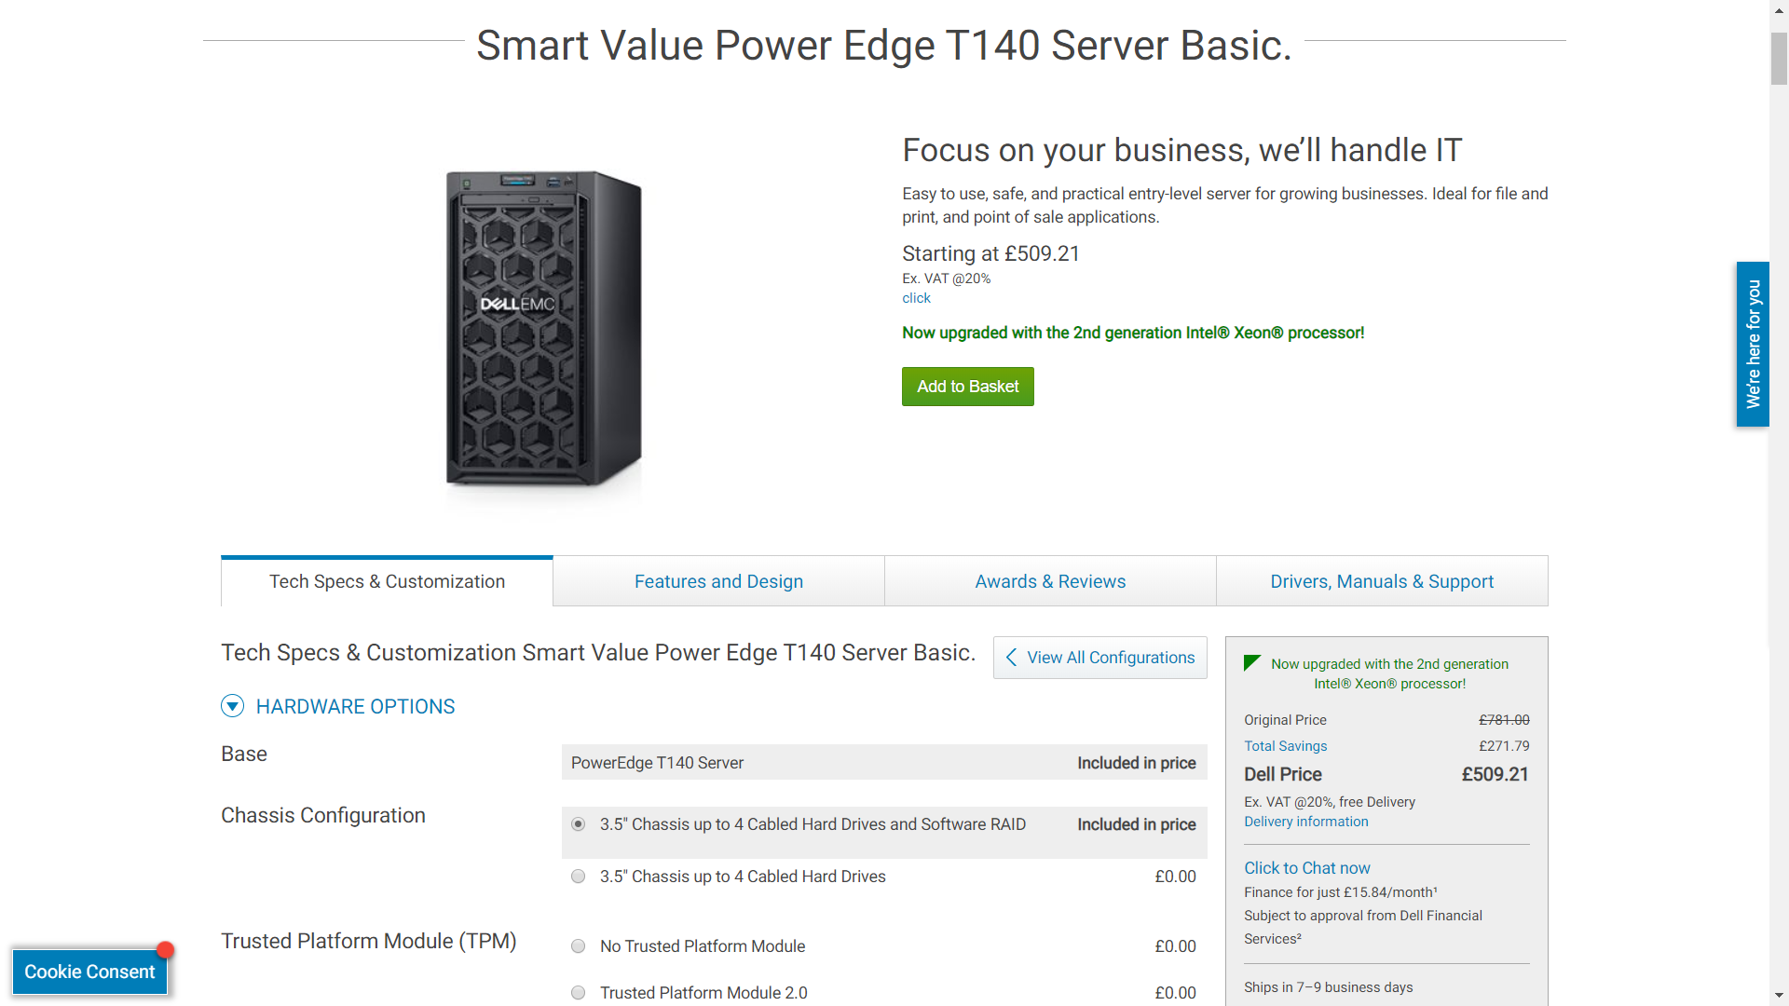Image resolution: width=1789 pixels, height=1006 pixels.
Task: Click the Total Savings amount £271.79
Action: [x=1504, y=746]
